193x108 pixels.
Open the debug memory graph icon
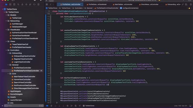click(x=71, y=106)
